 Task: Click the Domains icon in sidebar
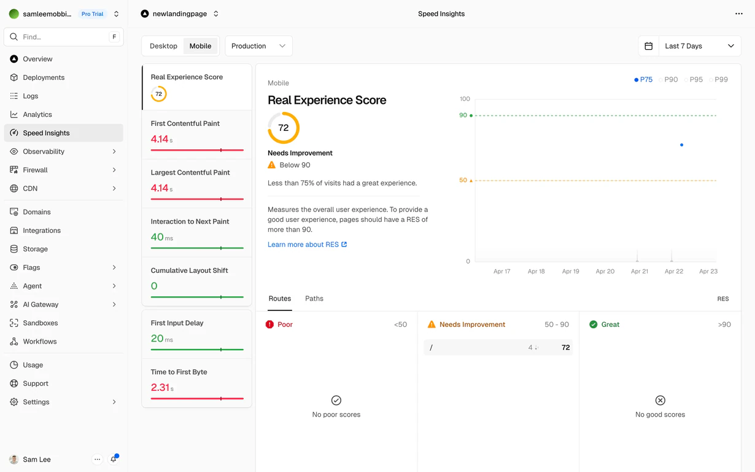(14, 212)
